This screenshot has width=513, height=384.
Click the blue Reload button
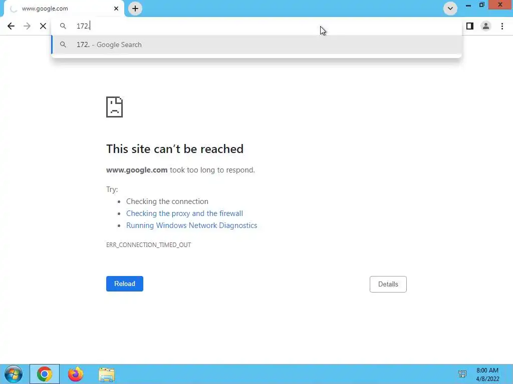click(x=125, y=284)
